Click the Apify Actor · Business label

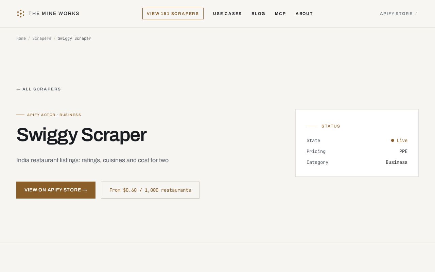tap(54, 115)
